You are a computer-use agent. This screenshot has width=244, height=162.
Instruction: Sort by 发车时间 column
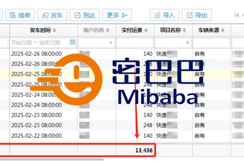[54, 30]
